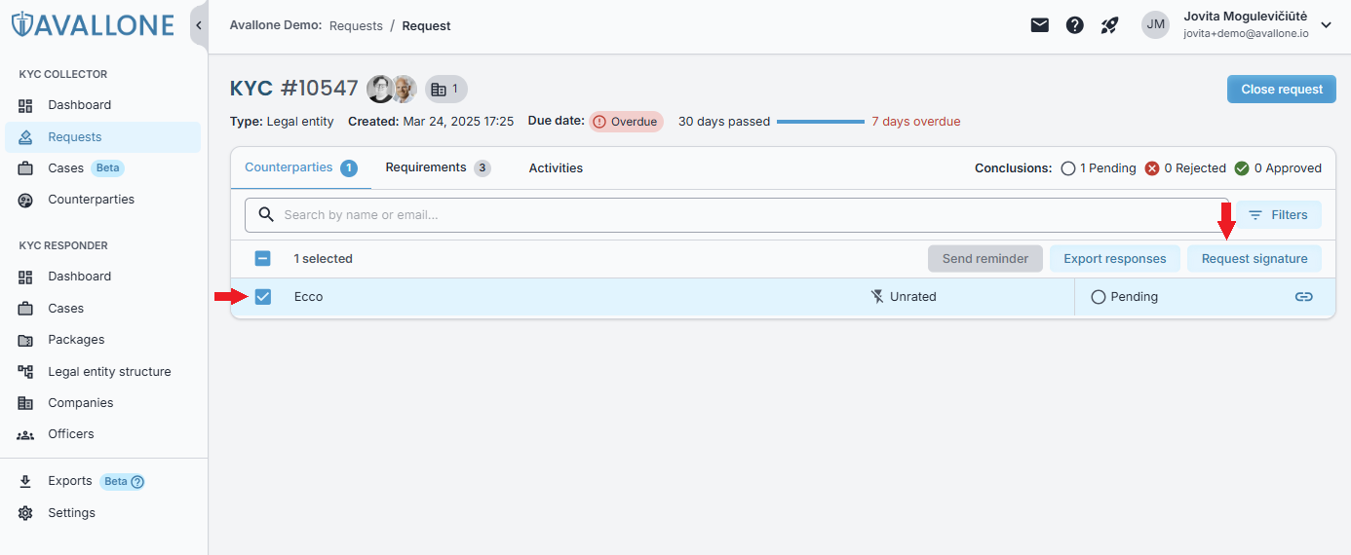Click the assignee avatars next to KYC #10547
The image size is (1351, 555).
click(392, 89)
